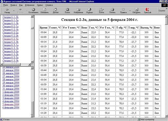The image size is (168, 121).
Task: Select the 6 февраля 2004 date link
Action: [11, 107]
